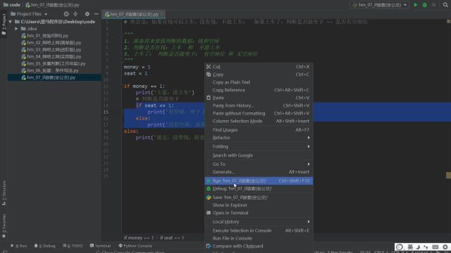The height and width of the screenshot is (253, 451).
Task: Open Project panel settings gear icon
Action: [87, 14]
